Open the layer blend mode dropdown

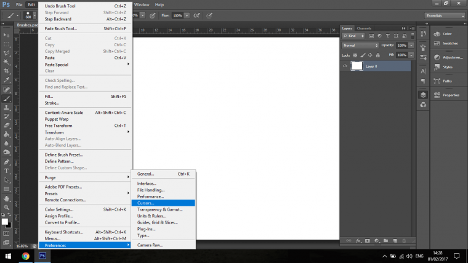click(360, 46)
